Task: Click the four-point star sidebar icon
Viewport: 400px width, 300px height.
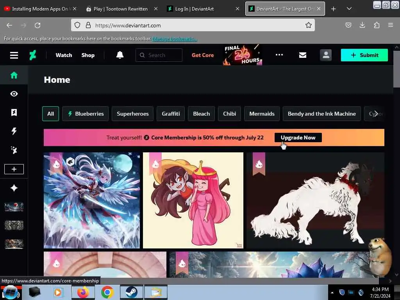Action: click(x=14, y=188)
